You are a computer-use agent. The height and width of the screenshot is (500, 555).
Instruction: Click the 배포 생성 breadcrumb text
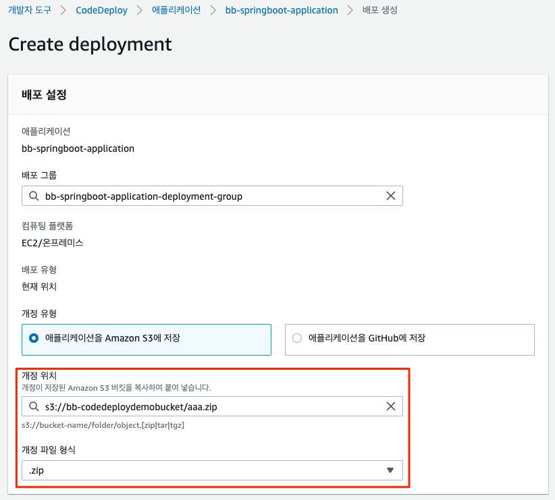[x=380, y=10]
